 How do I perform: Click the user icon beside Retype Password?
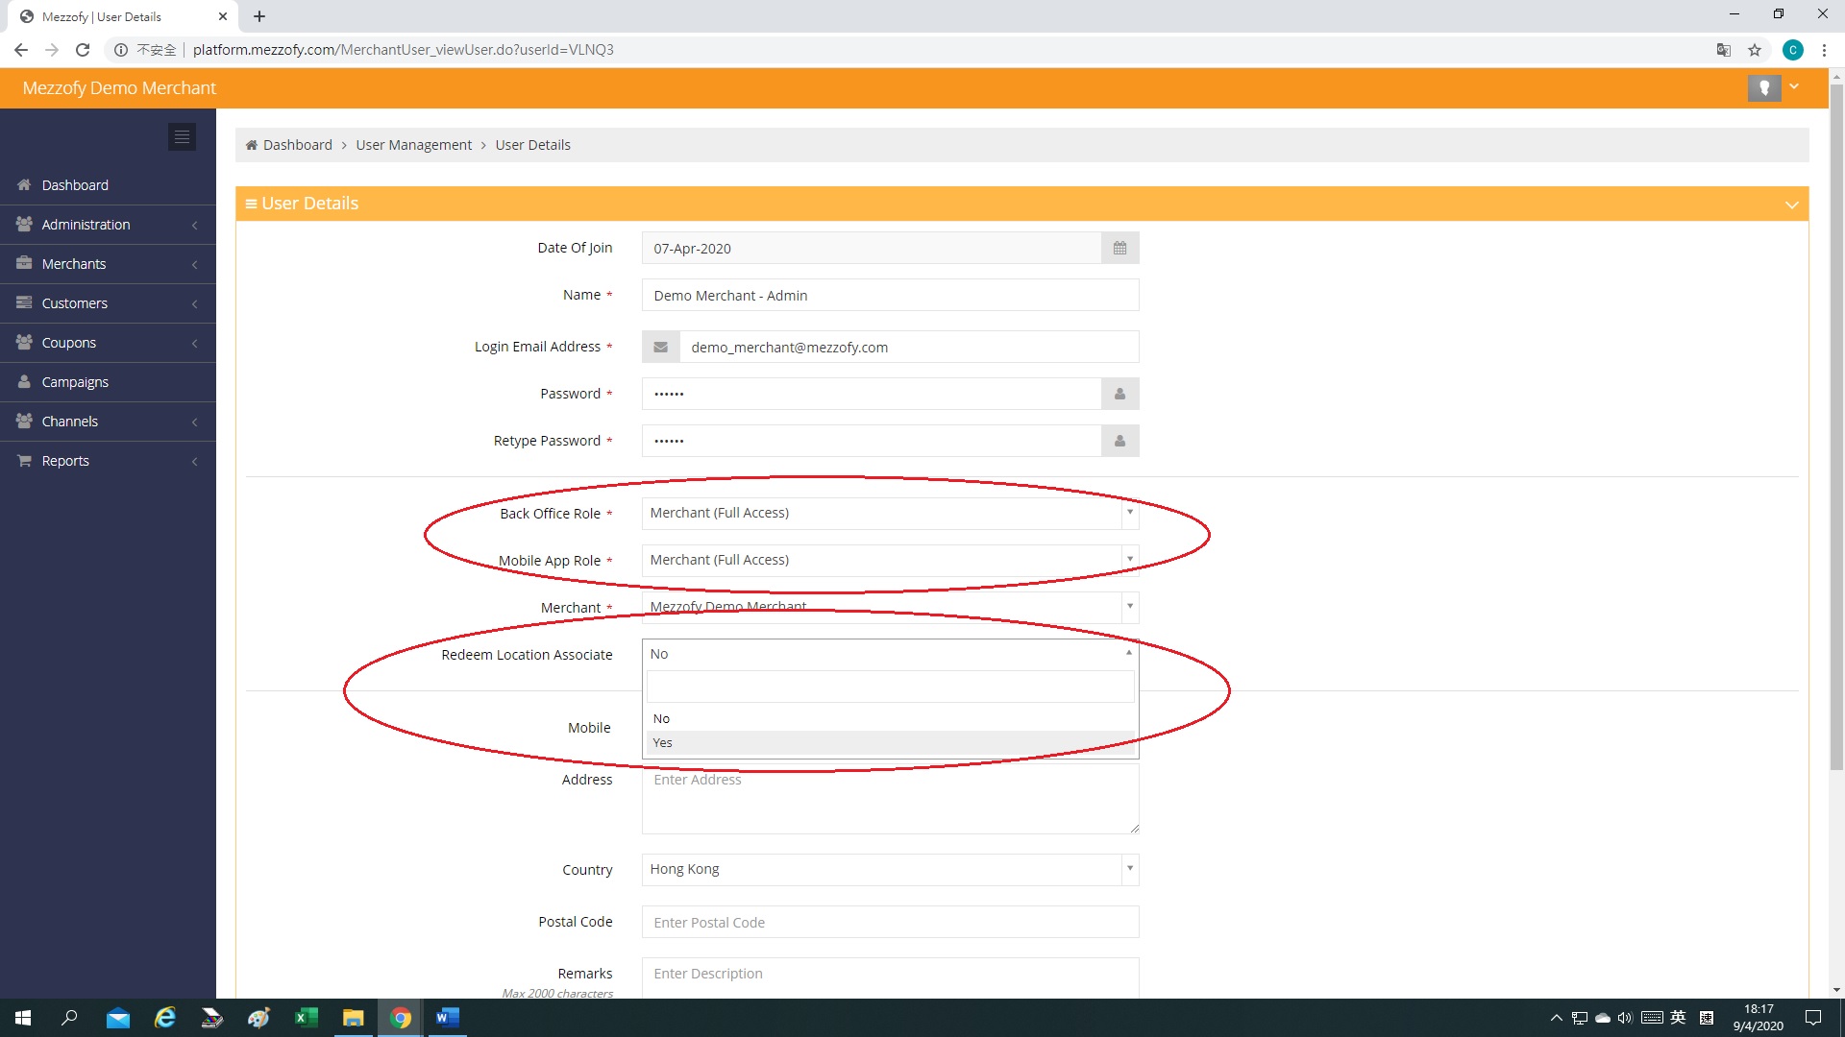pos(1119,441)
